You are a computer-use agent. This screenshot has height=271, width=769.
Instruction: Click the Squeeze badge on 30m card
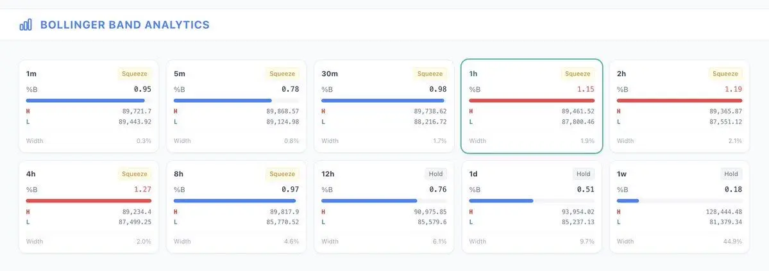pyautogui.click(x=430, y=74)
